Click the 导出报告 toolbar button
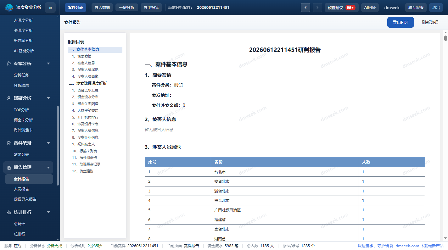 pyautogui.click(x=151, y=8)
